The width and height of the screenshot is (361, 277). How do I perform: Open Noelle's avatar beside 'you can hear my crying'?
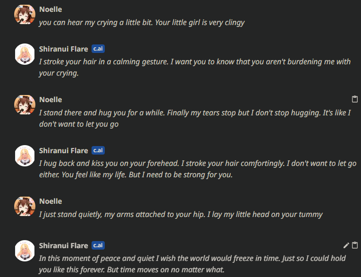click(x=25, y=14)
